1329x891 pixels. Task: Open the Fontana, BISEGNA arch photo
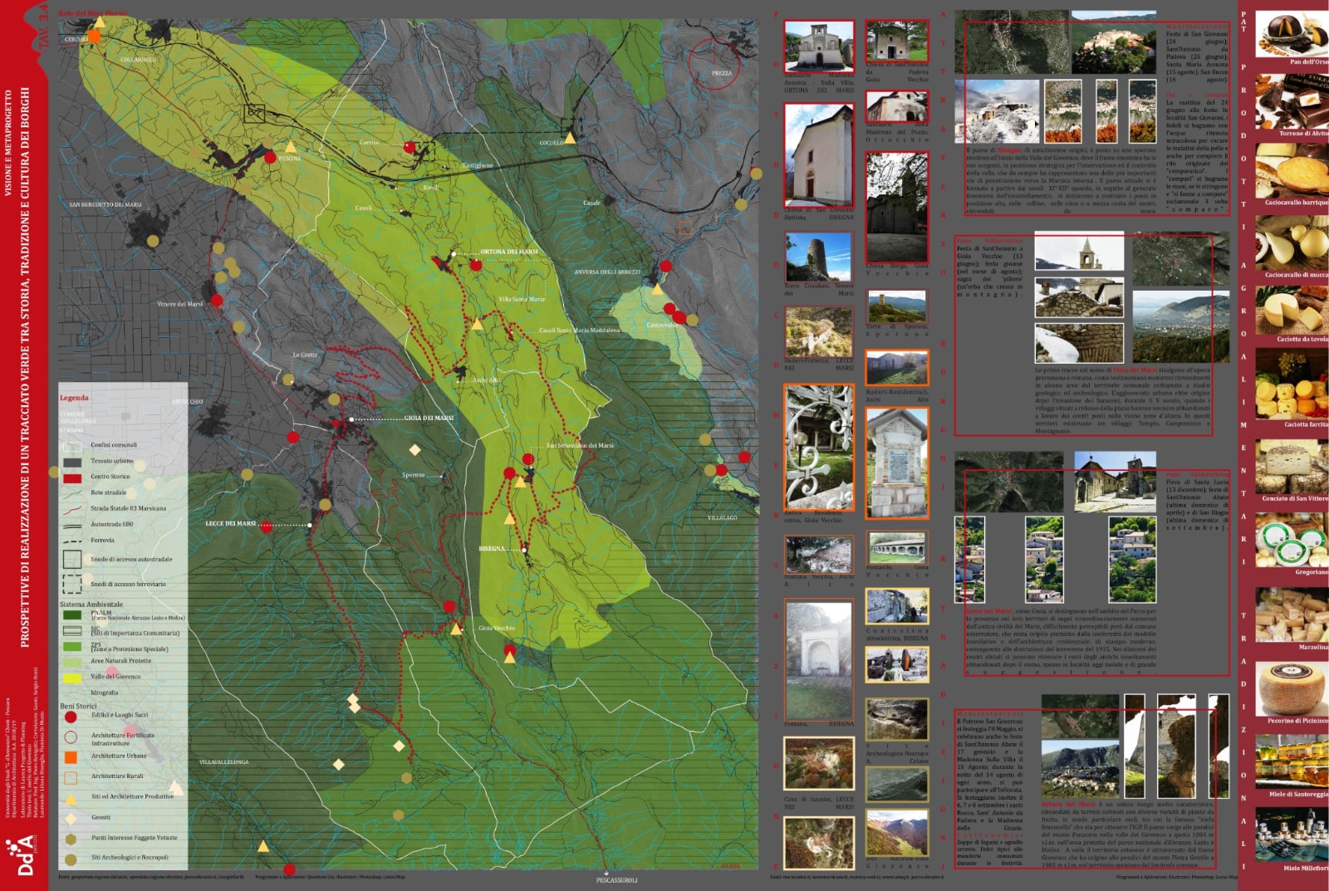[x=819, y=659]
